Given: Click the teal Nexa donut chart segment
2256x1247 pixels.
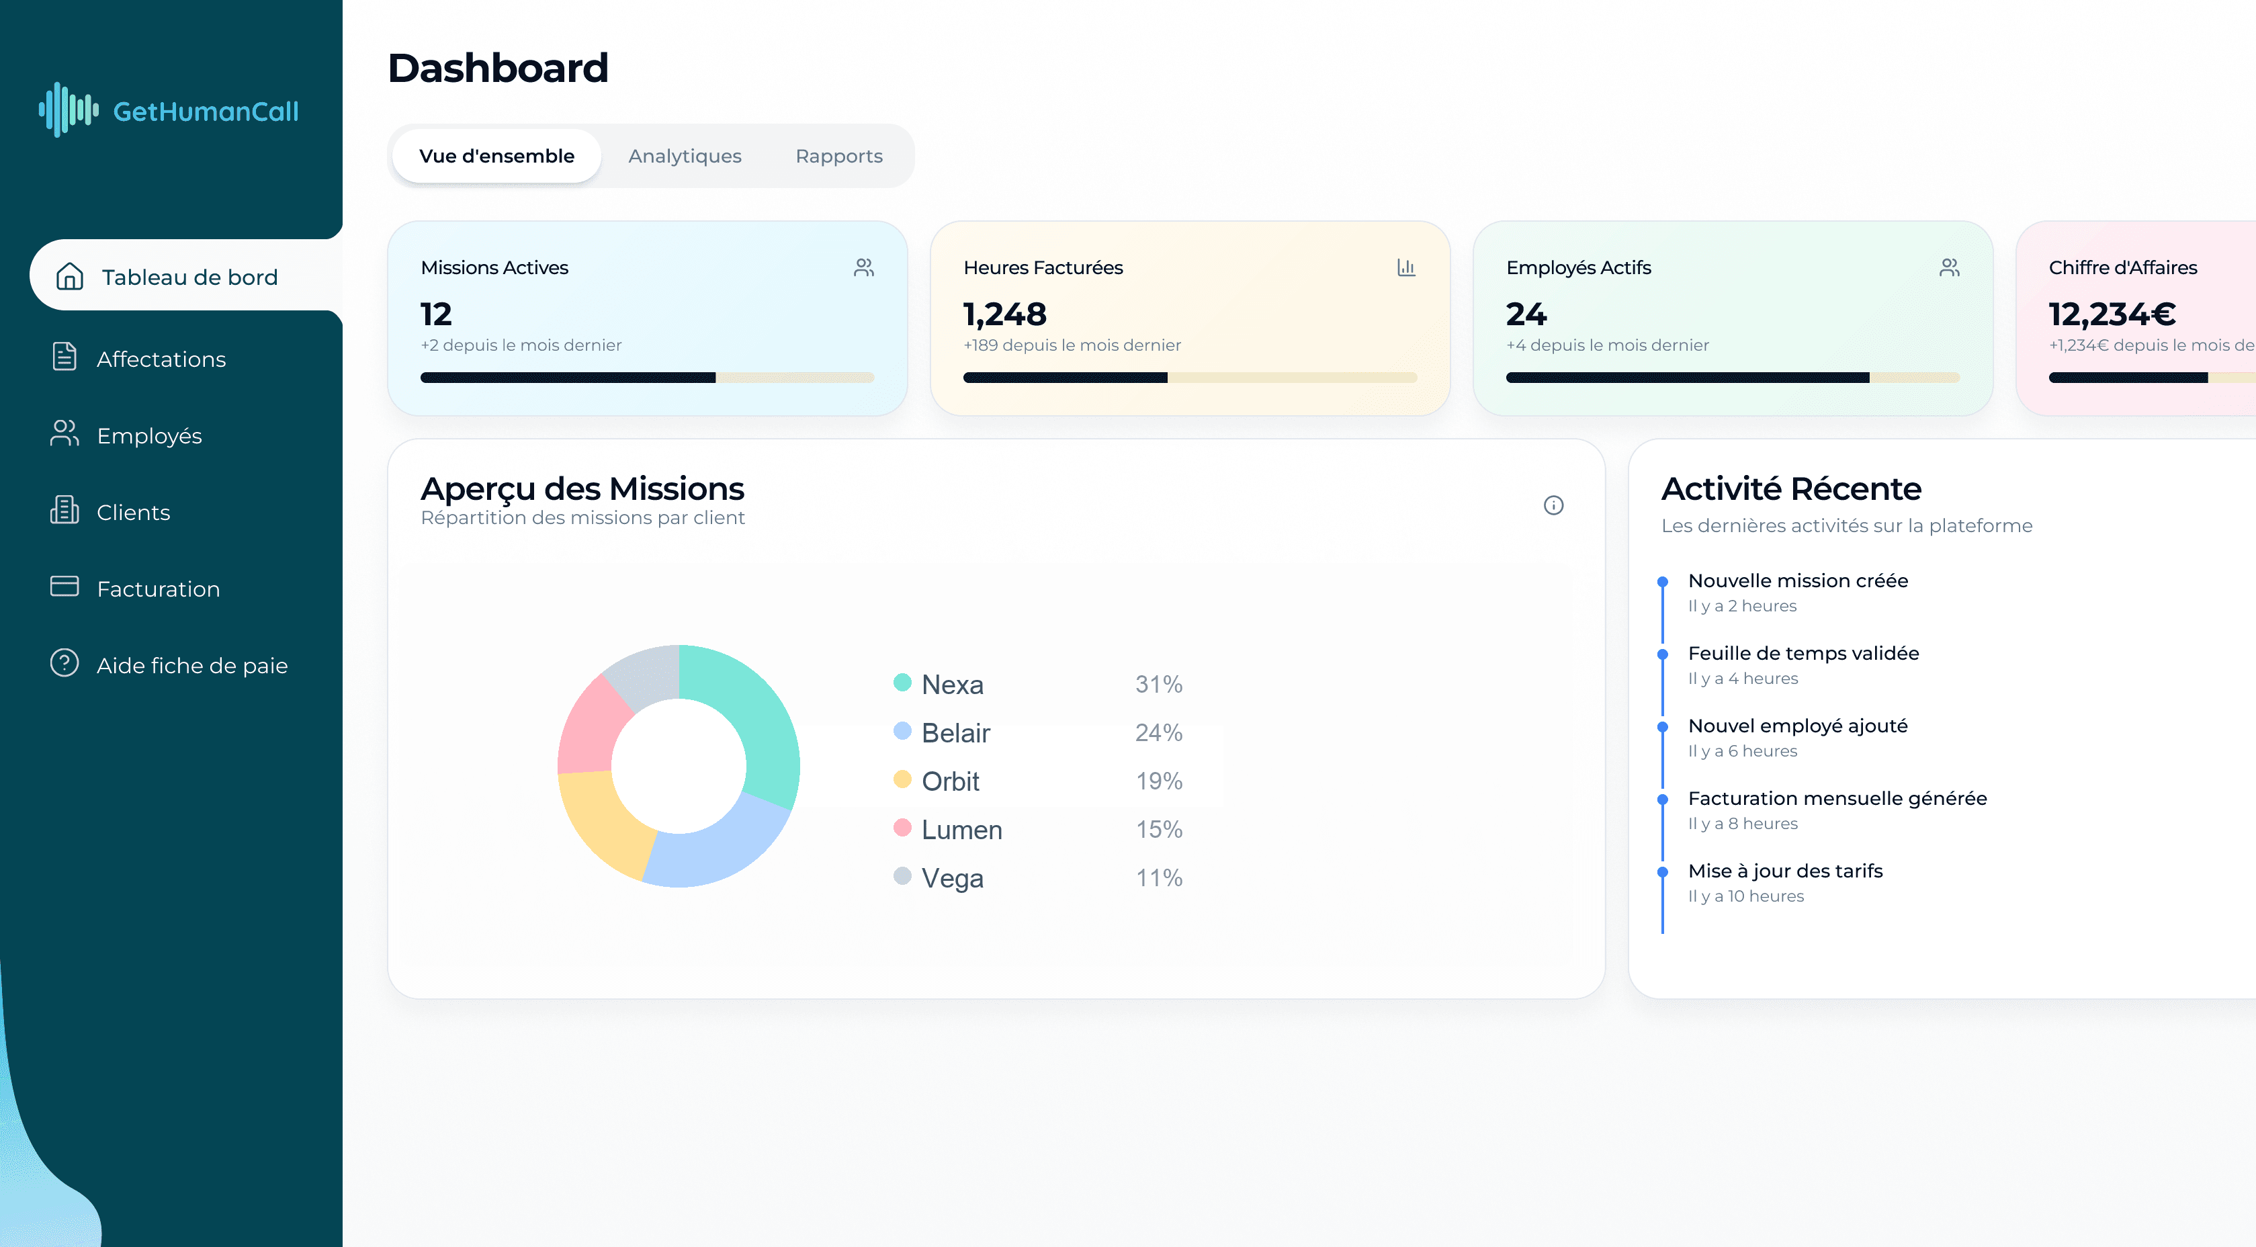Looking at the screenshot, I should tap(758, 714).
